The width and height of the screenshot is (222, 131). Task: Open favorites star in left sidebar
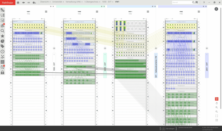[3, 36]
